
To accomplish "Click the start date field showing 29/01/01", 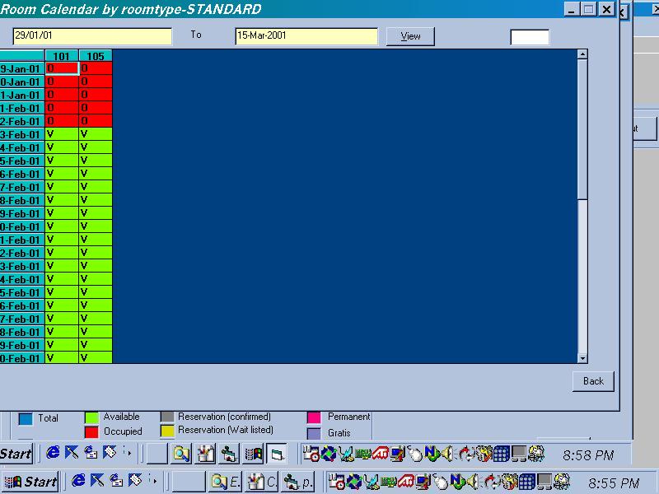I will [x=92, y=36].
